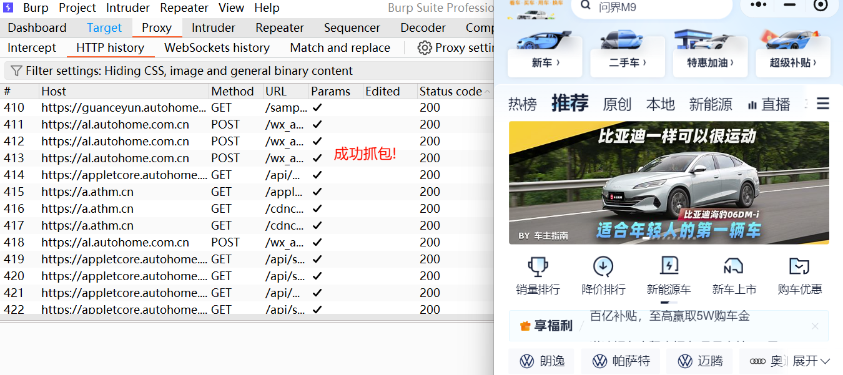
Task: Open the 新能源车 lightning icon
Action: 669,266
